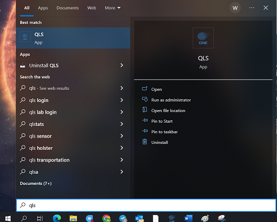The height and width of the screenshot is (222, 277).
Task: Click magnifier icon in search box
Action: click(x=23, y=205)
